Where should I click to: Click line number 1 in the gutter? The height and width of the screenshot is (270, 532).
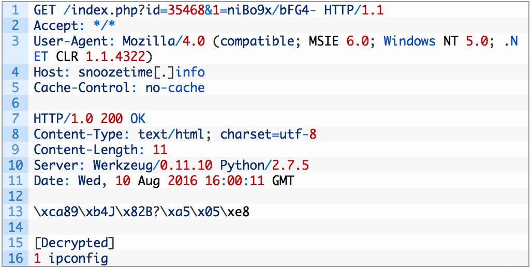pyautogui.click(x=16, y=10)
